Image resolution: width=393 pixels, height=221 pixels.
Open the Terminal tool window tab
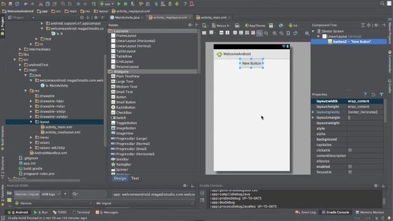[81, 212]
